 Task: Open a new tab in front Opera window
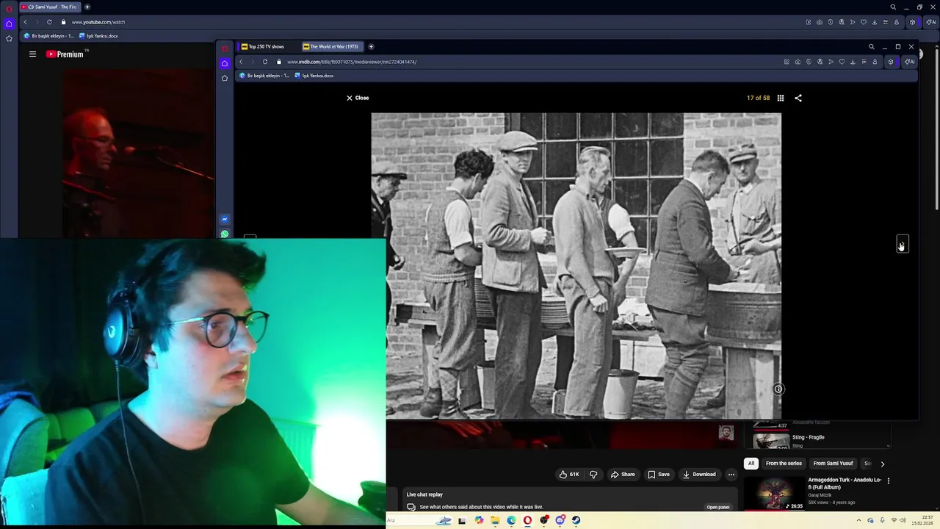point(371,46)
